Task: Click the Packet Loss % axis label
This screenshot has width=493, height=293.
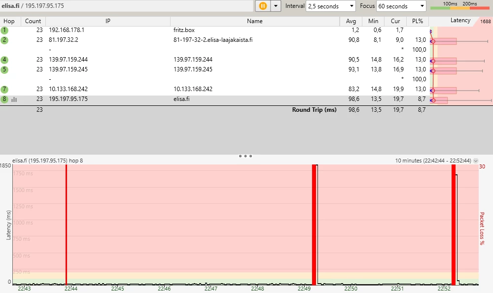Action: coord(482,228)
